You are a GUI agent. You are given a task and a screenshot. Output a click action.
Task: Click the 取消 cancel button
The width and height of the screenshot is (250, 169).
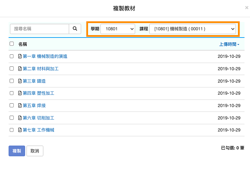click(35, 151)
